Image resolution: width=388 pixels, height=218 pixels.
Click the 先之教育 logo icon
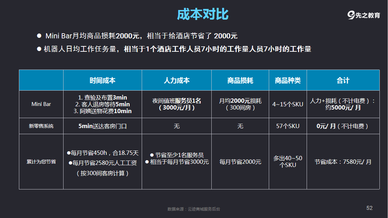click(352, 15)
